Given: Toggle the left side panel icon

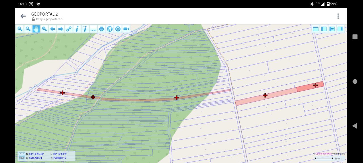Looking at the screenshot, I should tap(324, 29).
